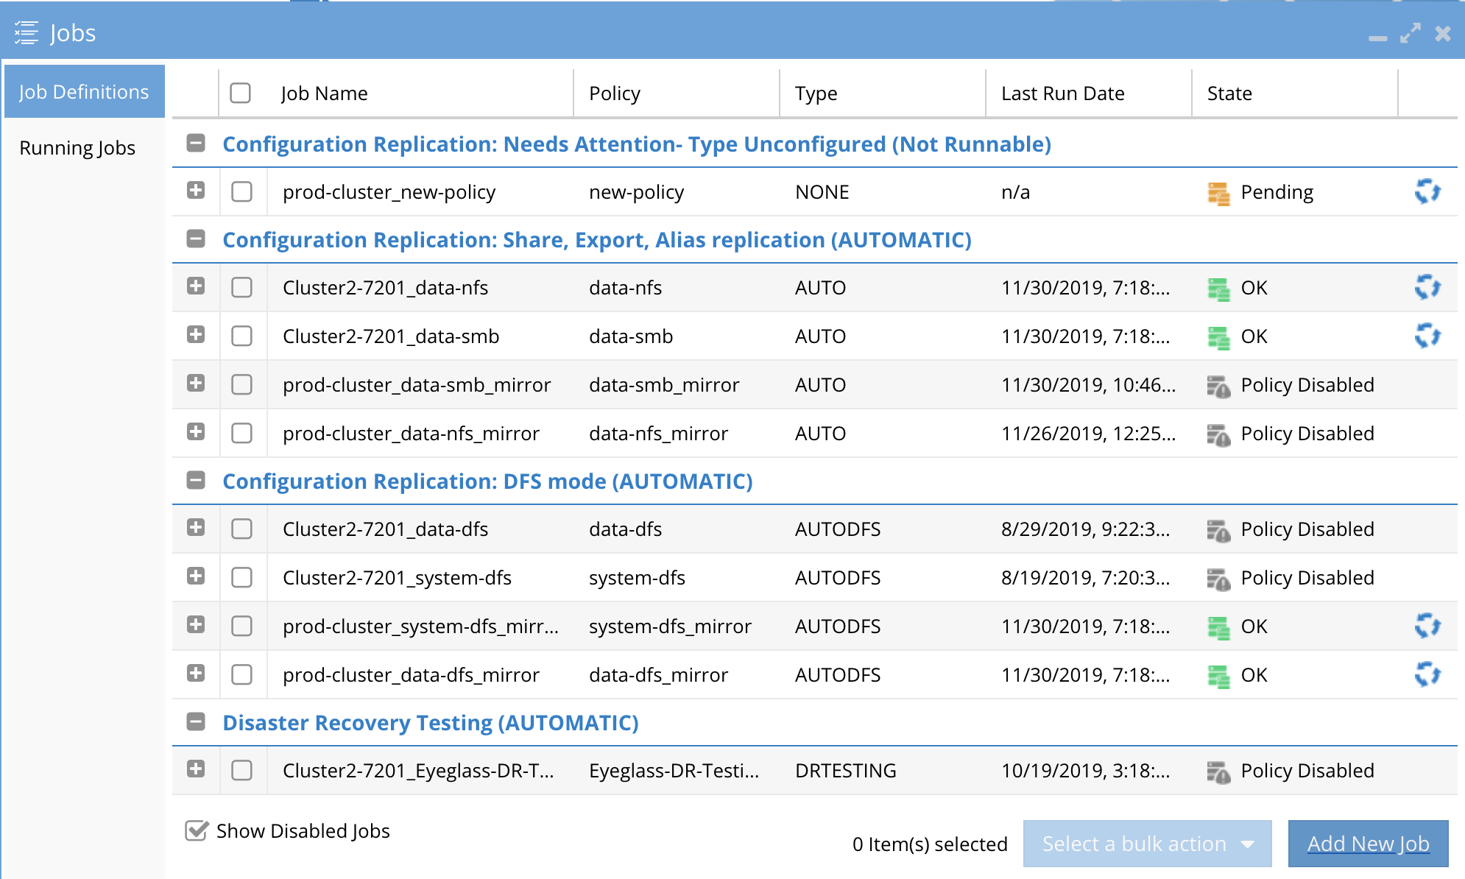The width and height of the screenshot is (1465, 879).
Task: Click refresh icon for Cluster2-7201_data-smb job
Action: 1427,336
